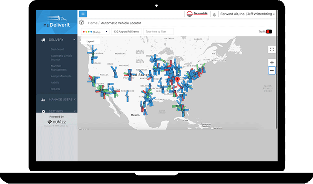Open the user account dropdown menu

[248, 14]
